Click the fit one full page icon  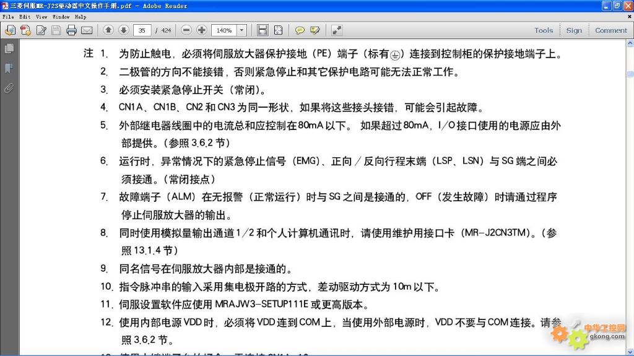[278, 30]
